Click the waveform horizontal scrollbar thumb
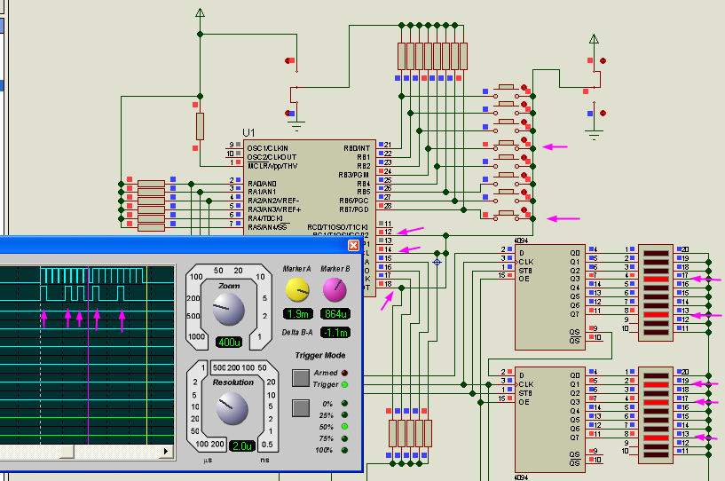The width and height of the screenshot is (725, 481). coord(67,452)
